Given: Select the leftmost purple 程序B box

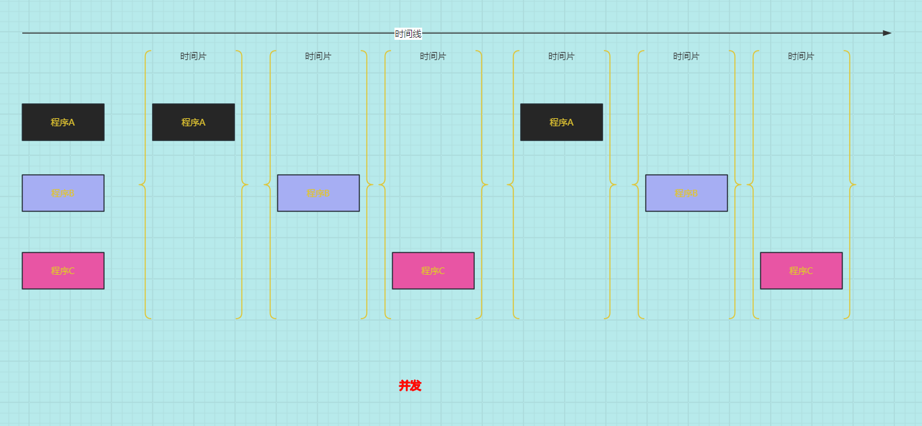Looking at the screenshot, I should click(63, 193).
